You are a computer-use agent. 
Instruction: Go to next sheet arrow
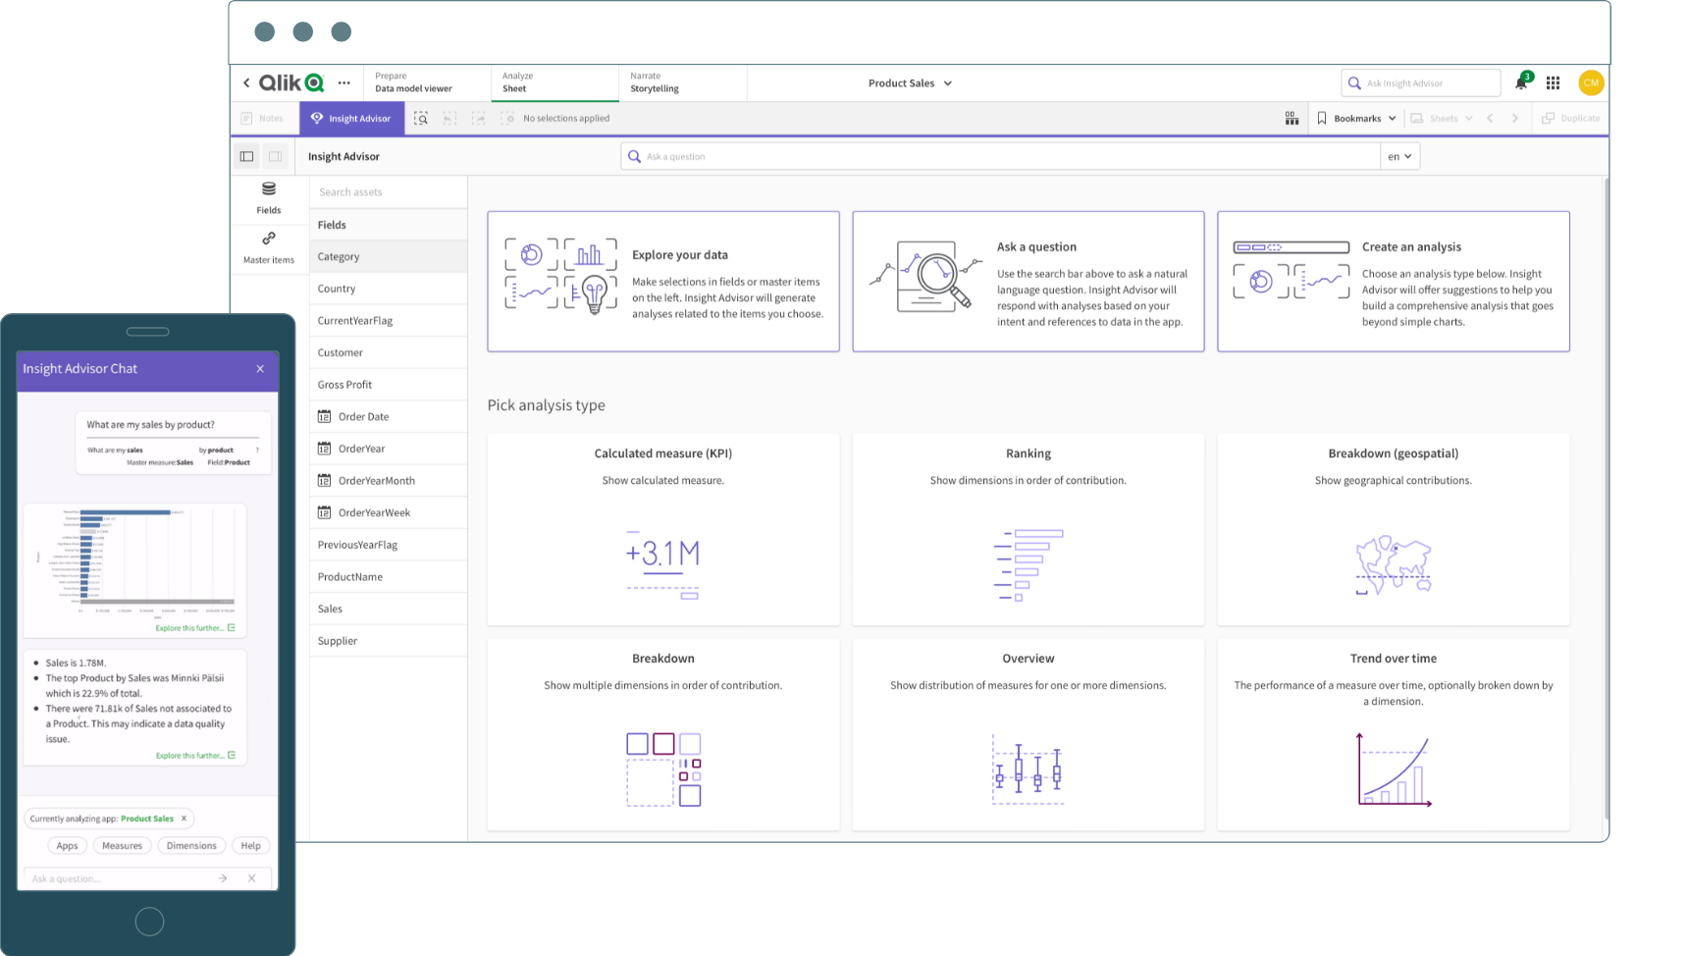[1515, 118]
